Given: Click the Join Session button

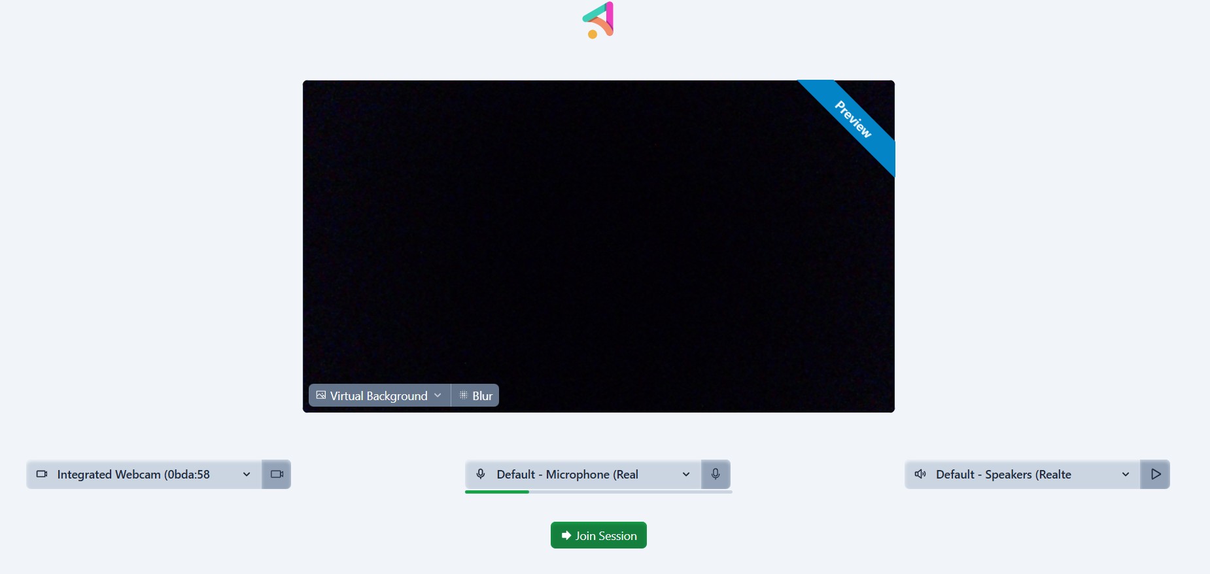Looking at the screenshot, I should click(x=598, y=535).
